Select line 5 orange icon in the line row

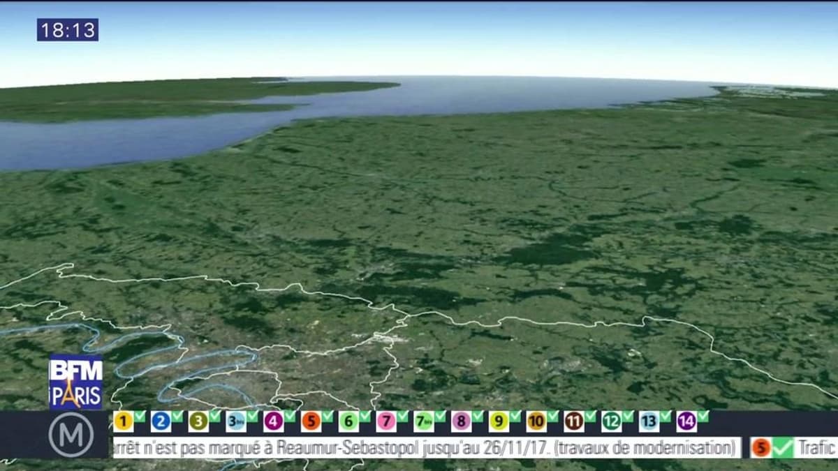coord(311,421)
